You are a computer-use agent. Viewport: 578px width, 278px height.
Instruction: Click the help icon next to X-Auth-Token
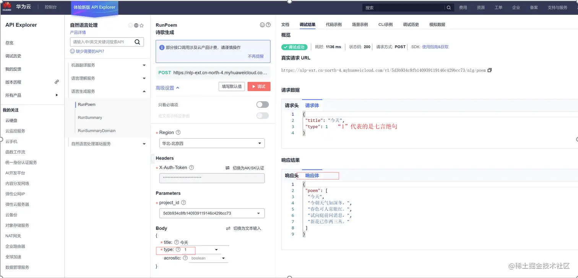192,168
